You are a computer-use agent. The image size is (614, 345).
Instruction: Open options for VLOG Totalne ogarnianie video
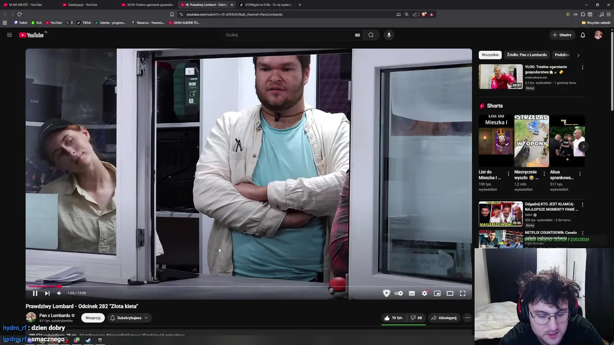click(x=582, y=68)
